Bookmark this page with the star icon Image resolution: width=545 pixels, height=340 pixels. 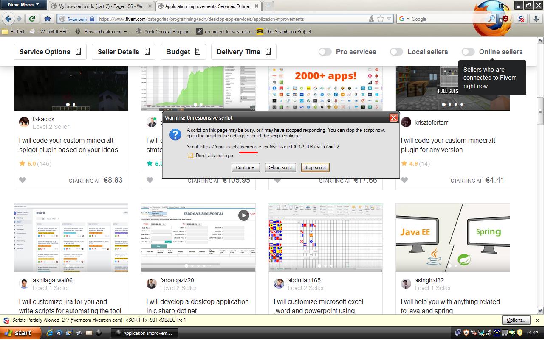381,19
